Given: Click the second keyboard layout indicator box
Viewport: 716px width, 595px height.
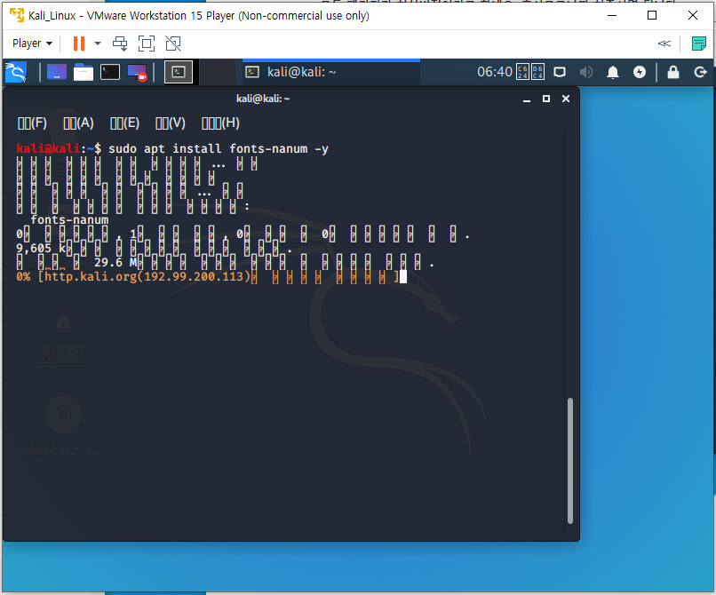Looking at the screenshot, I should 537,72.
